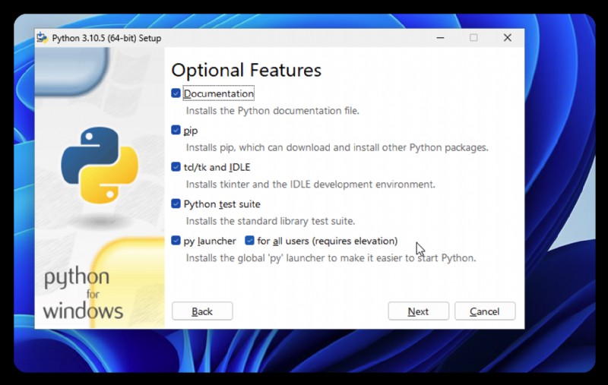Cancel the Python setup
The image size is (608, 385).
(485, 311)
